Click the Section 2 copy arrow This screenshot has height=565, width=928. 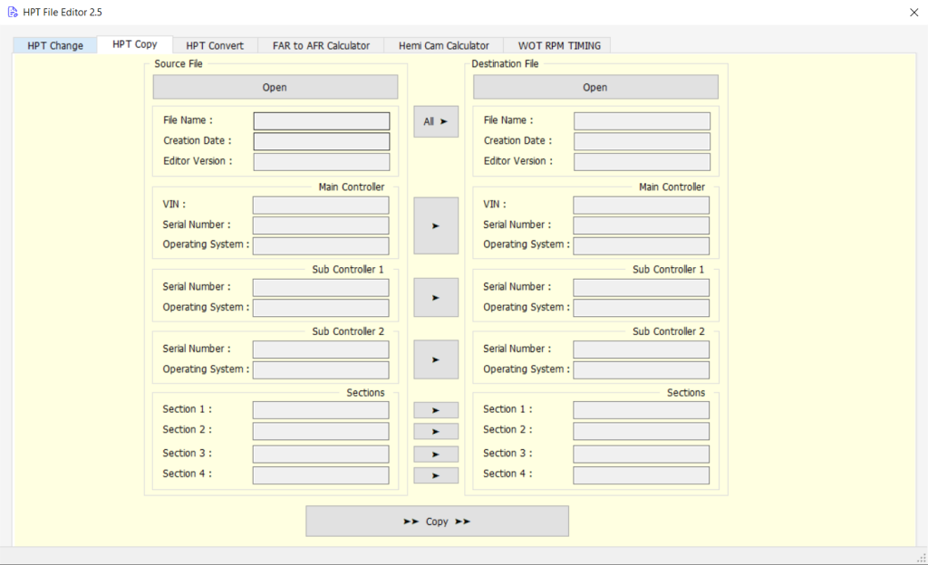[x=436, y=431]
